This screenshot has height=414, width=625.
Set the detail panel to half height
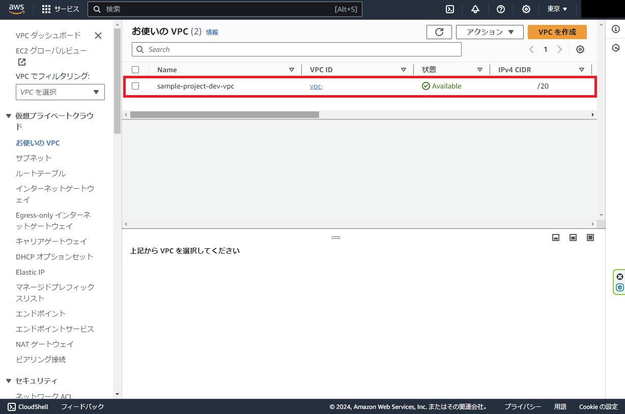pyautogui.click(x=573, y=238)
